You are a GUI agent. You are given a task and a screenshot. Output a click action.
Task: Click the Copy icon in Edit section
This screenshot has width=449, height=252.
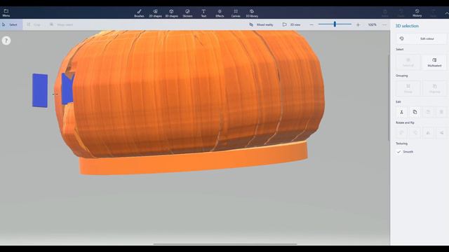[x=415, y=112]
